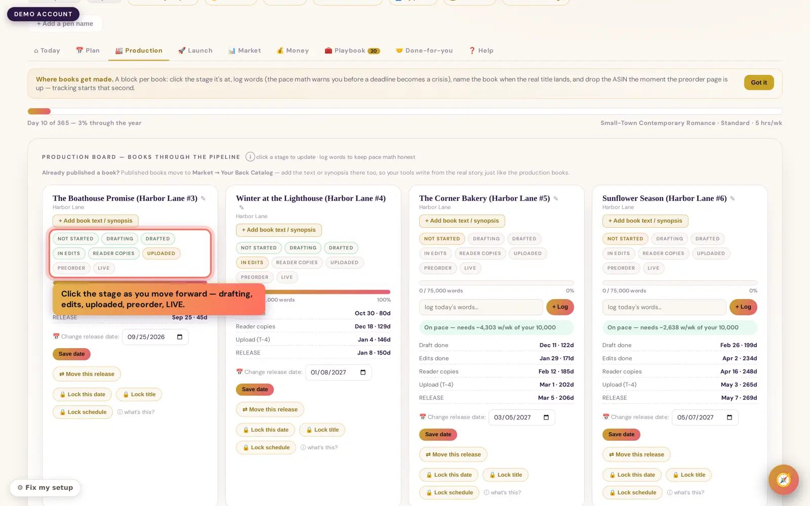Click the 03/05/2027 release date field

pyautogui.click(x=522, y=417)
